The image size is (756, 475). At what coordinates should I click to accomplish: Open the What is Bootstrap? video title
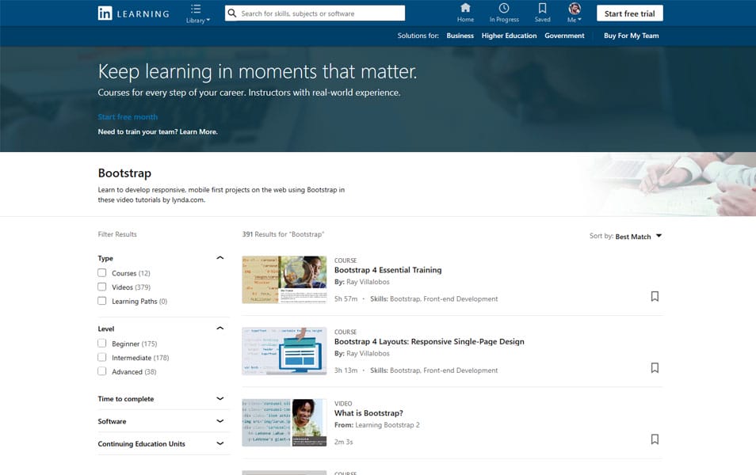pos(368,413)
